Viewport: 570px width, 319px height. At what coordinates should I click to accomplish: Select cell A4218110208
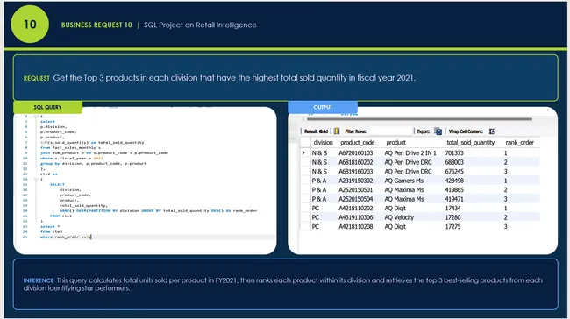(x=355, y=226)
